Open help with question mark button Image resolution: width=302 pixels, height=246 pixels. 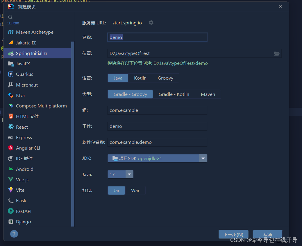click(x=14, y=234)
